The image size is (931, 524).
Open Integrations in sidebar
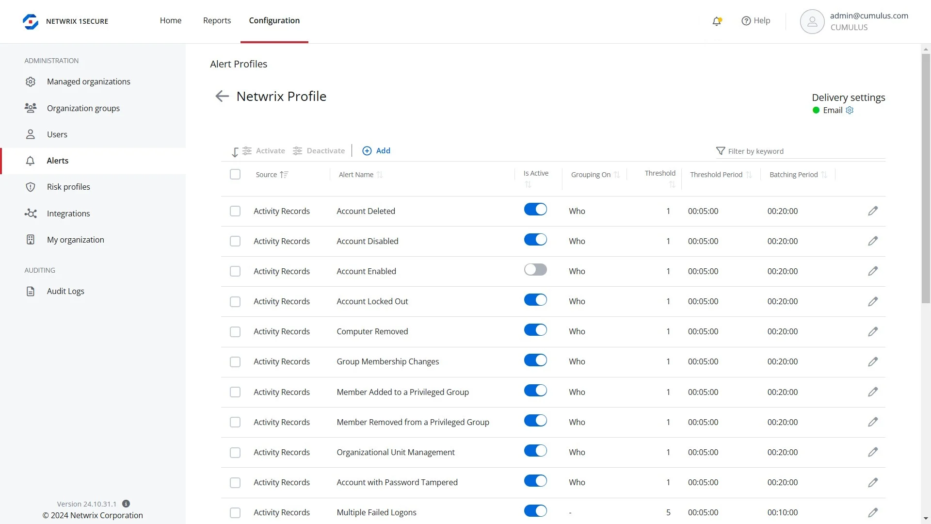pyautogui.click(x=93, y=213)
